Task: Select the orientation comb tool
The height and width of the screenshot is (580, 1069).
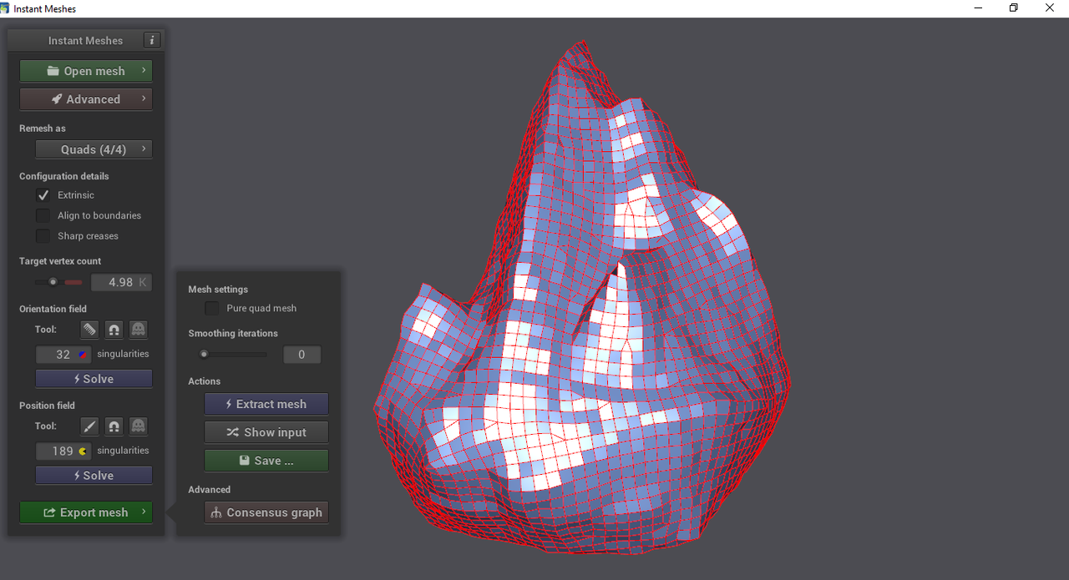Action: click(x=89, y=329)
